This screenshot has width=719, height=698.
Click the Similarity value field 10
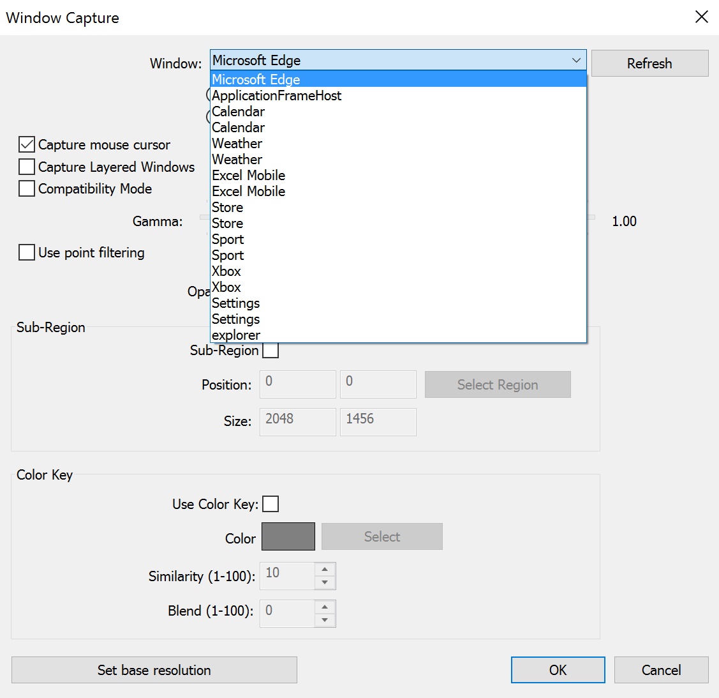[x=288, y=576]
